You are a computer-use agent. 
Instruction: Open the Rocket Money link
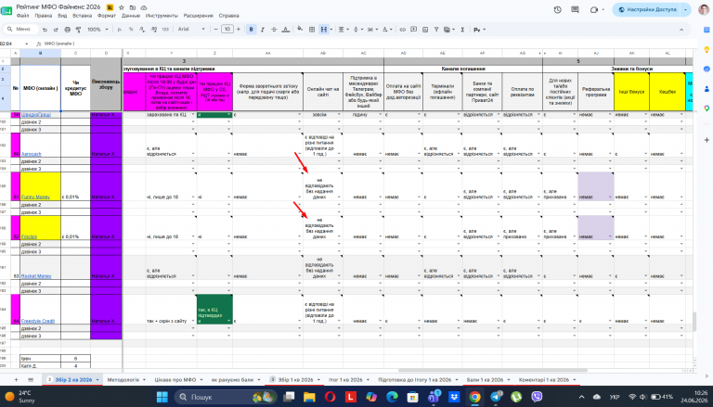(x=36, y=276)
